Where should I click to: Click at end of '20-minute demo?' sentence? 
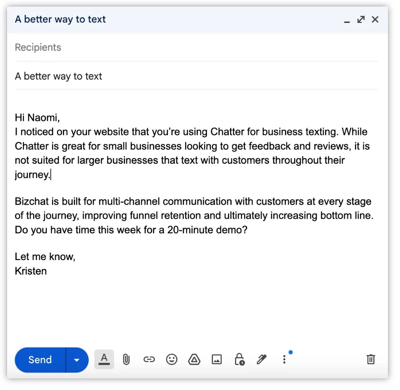click(x=247, y=230)
